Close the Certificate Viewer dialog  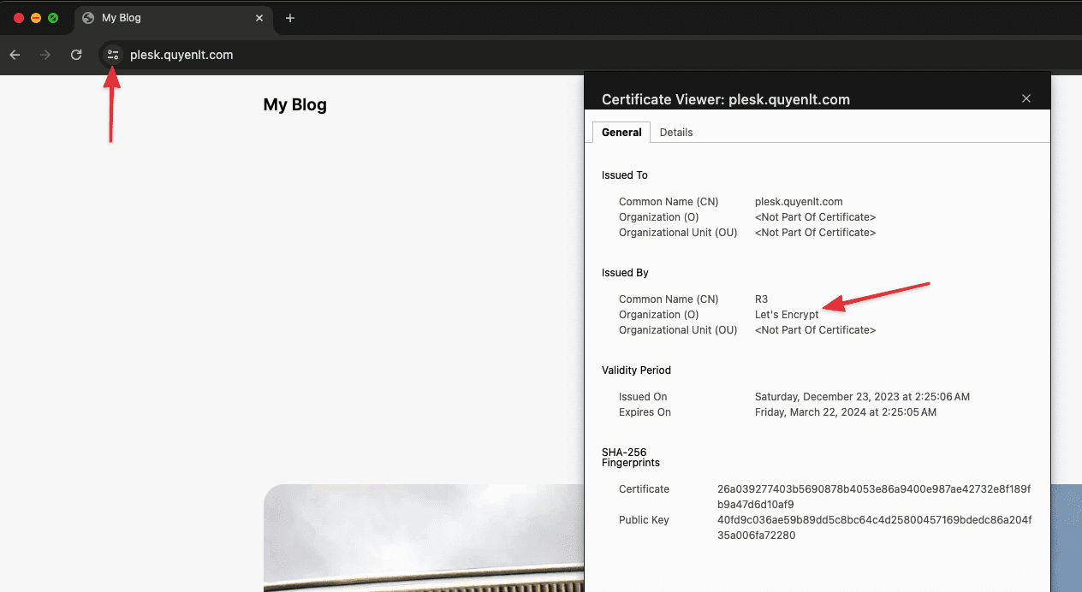[1026, 99]
